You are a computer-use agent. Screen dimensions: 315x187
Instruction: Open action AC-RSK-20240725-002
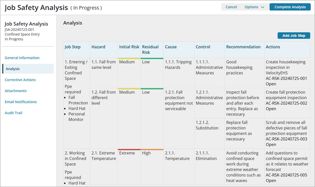tap(286, 103)
